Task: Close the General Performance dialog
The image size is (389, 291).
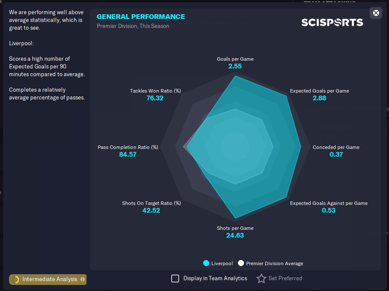Action: pyautogui.click(x=376, y=13)
